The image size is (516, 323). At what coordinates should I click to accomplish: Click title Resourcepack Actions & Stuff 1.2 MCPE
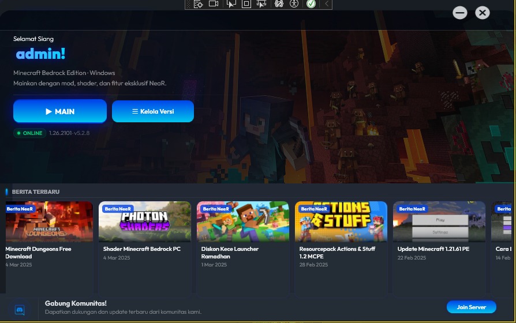click(337, 253)
